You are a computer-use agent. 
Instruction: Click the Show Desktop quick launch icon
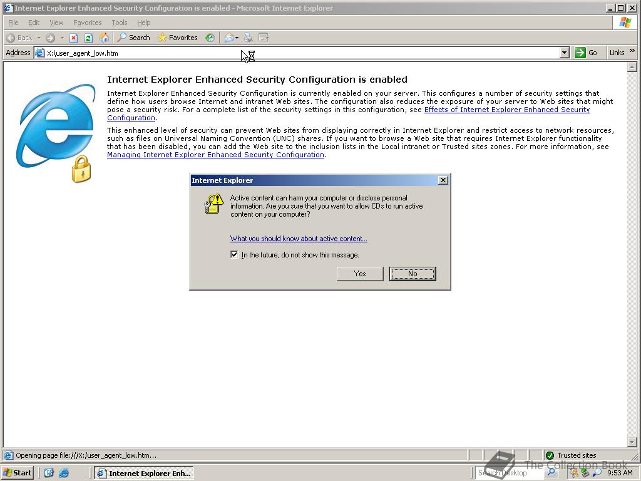pyautogui.click(x=49, y=473)
